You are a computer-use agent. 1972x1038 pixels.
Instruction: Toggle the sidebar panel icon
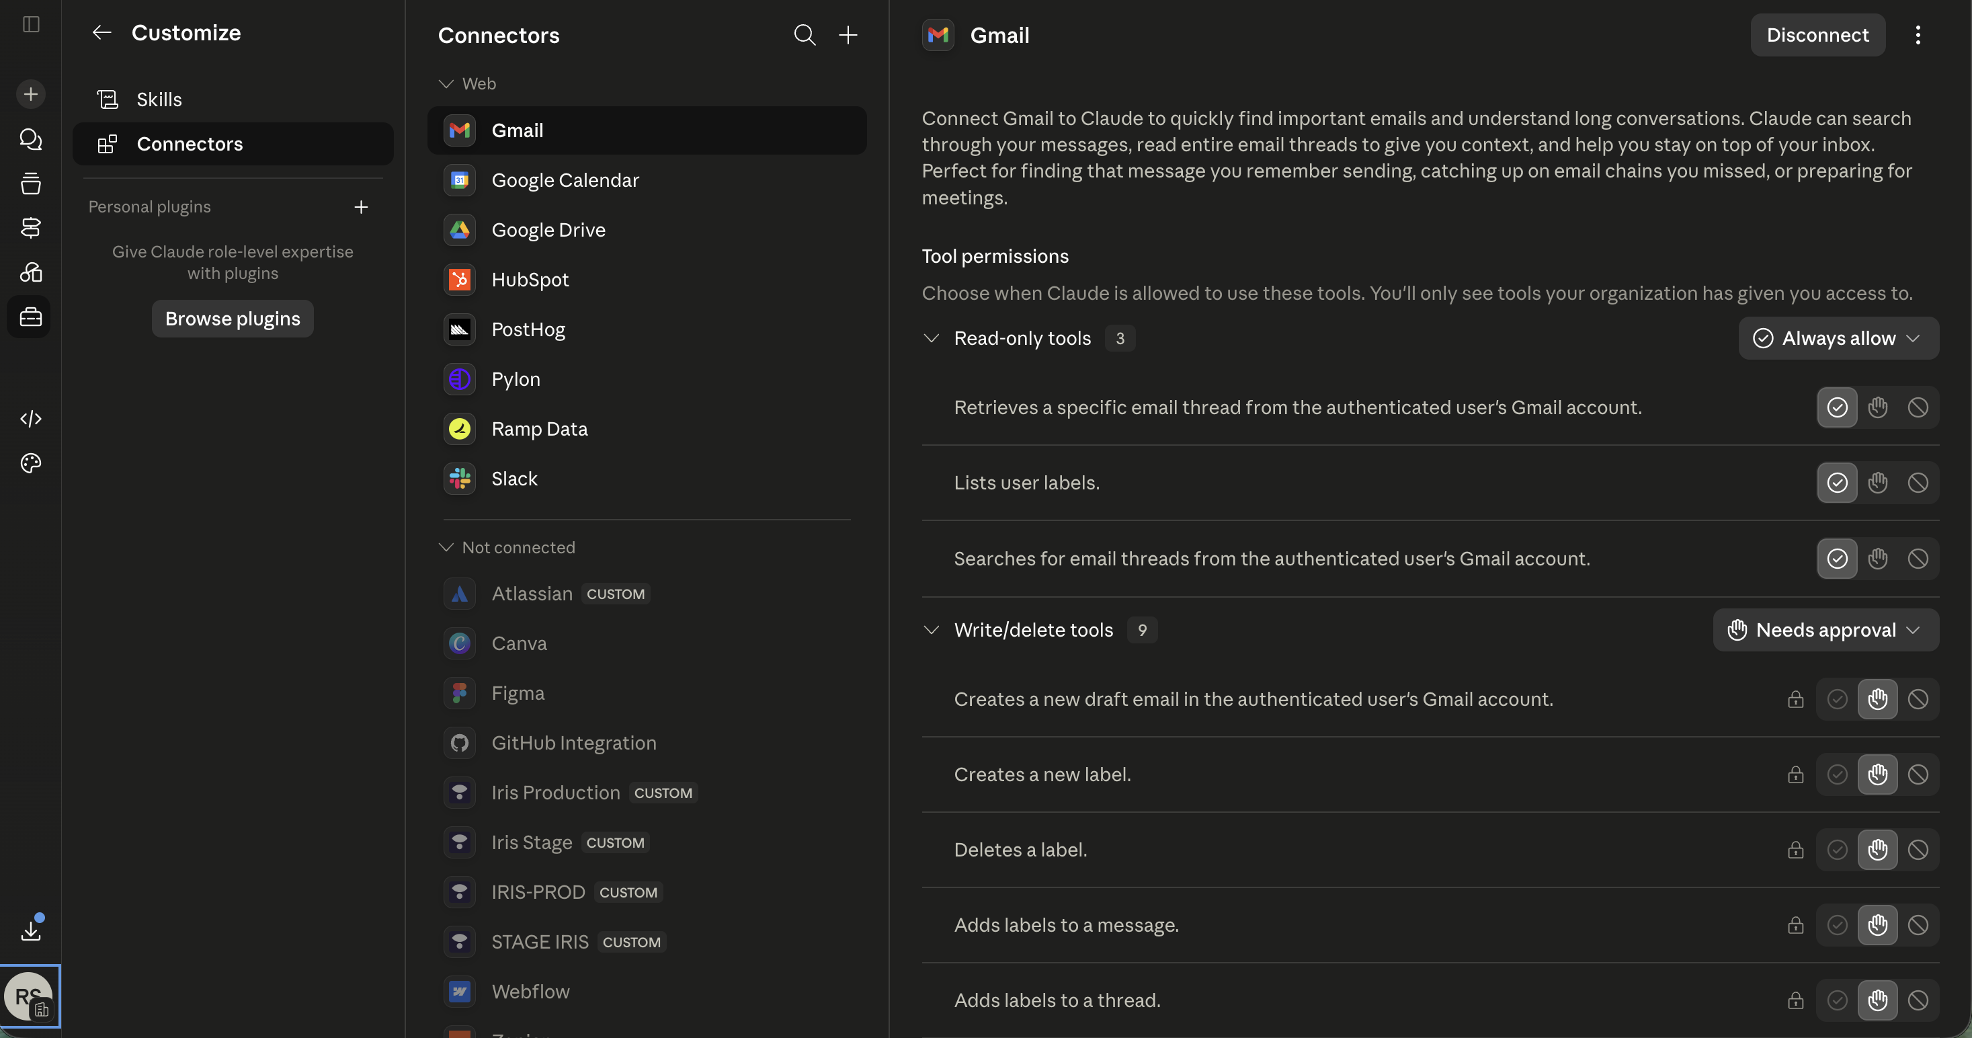(31, 24)
